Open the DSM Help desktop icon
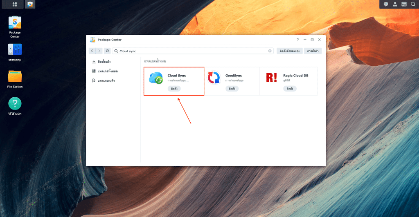The width and height of the screenshot is (419, 217). (15, 106)
